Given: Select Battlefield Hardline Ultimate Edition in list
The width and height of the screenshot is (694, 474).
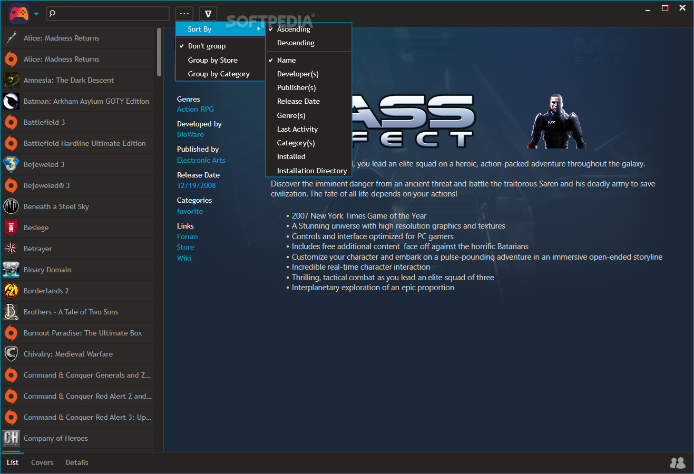Looking at the screenshot, I should [78, 143].
